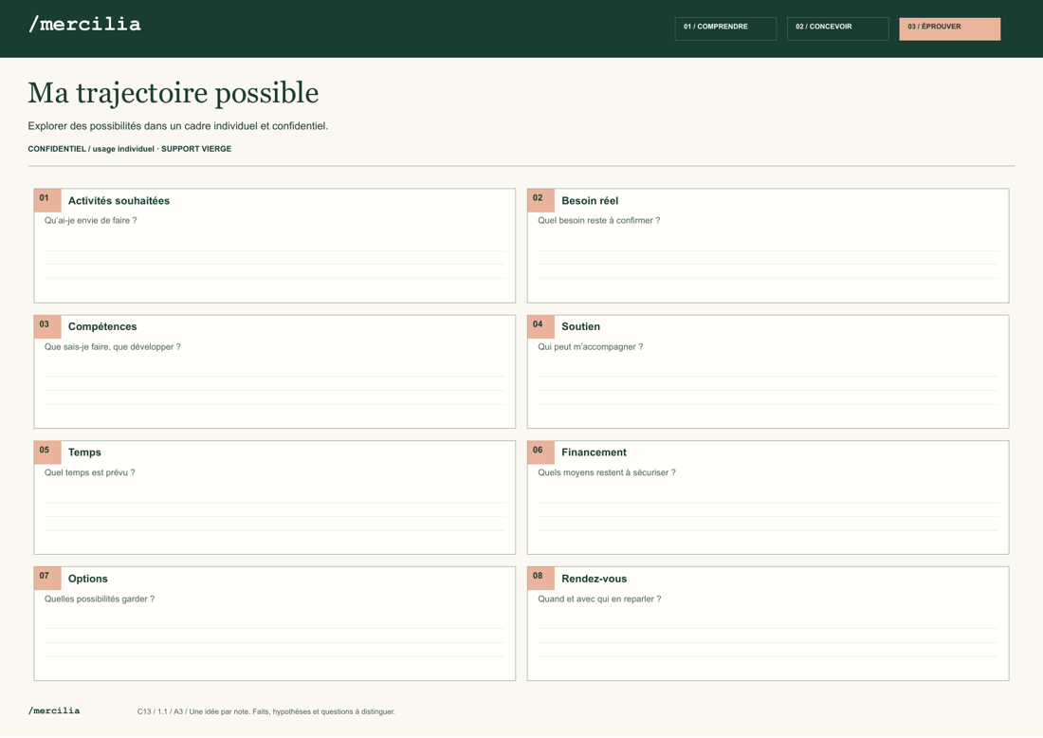
Task: Switch to the 02 / CONCEVOIR tab
Action: (837, 28)
